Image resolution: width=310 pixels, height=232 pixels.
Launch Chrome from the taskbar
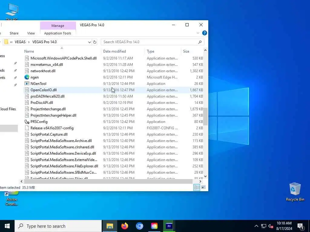139,226
